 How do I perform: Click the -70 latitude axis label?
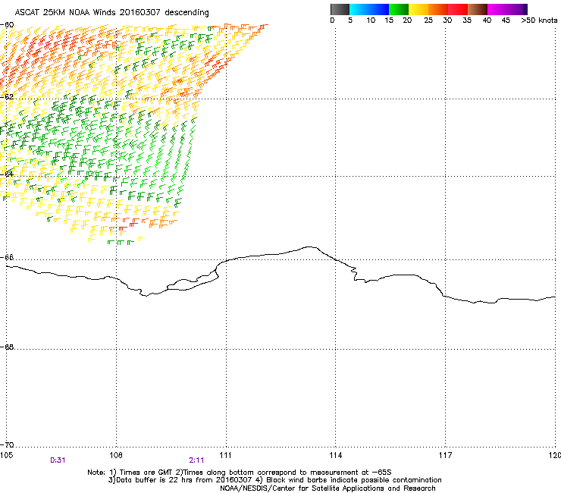click(x=7, y=444)
